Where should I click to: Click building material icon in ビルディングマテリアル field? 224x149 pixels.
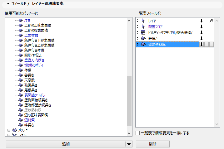coord(143,32)
